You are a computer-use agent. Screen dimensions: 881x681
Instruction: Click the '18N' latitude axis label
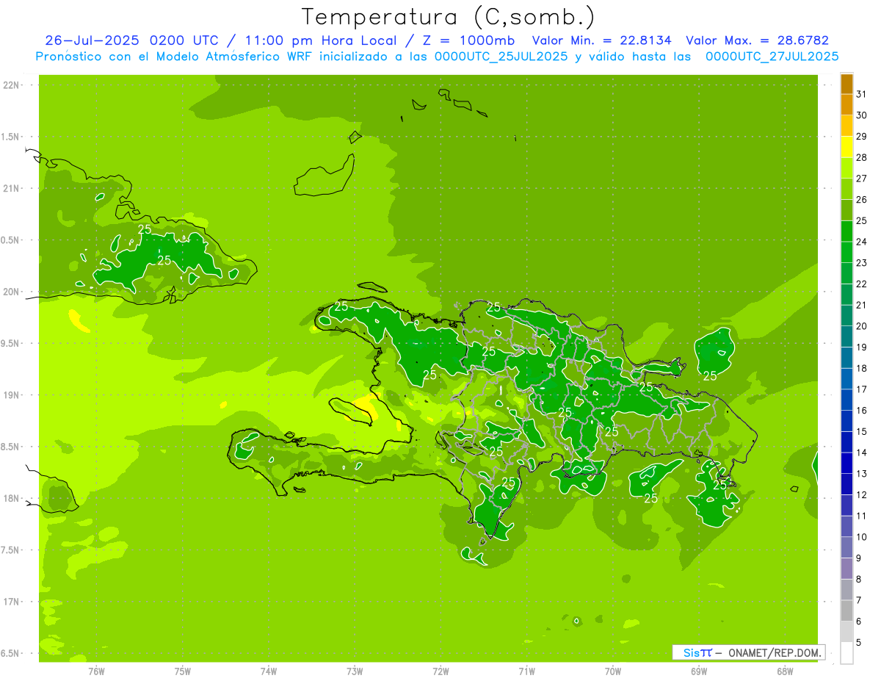pyautogui.click(x=12, y=498)
